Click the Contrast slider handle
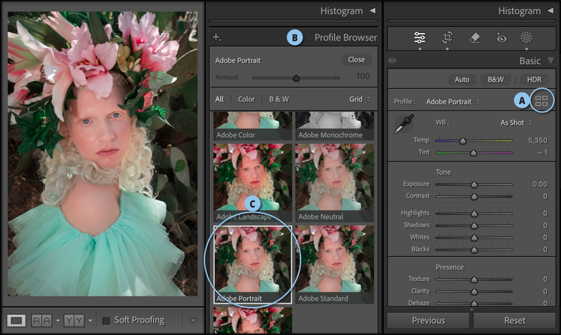The image size is (561, 335). pos(474,197)
